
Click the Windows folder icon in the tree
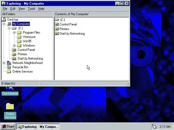(x=19, y=45)
